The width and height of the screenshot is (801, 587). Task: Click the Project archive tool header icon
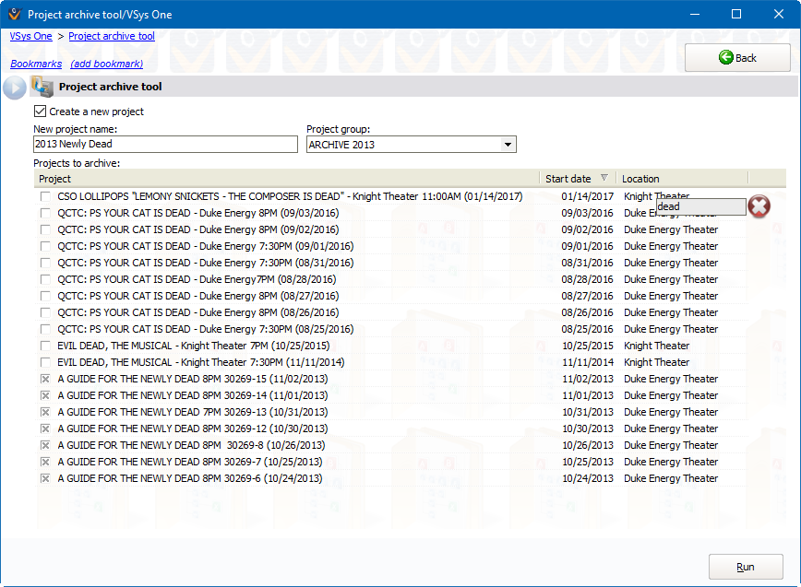click(x=42, y=87)
